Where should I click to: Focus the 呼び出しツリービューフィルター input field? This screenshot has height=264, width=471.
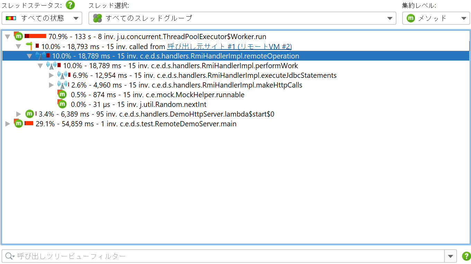[223, 256]
